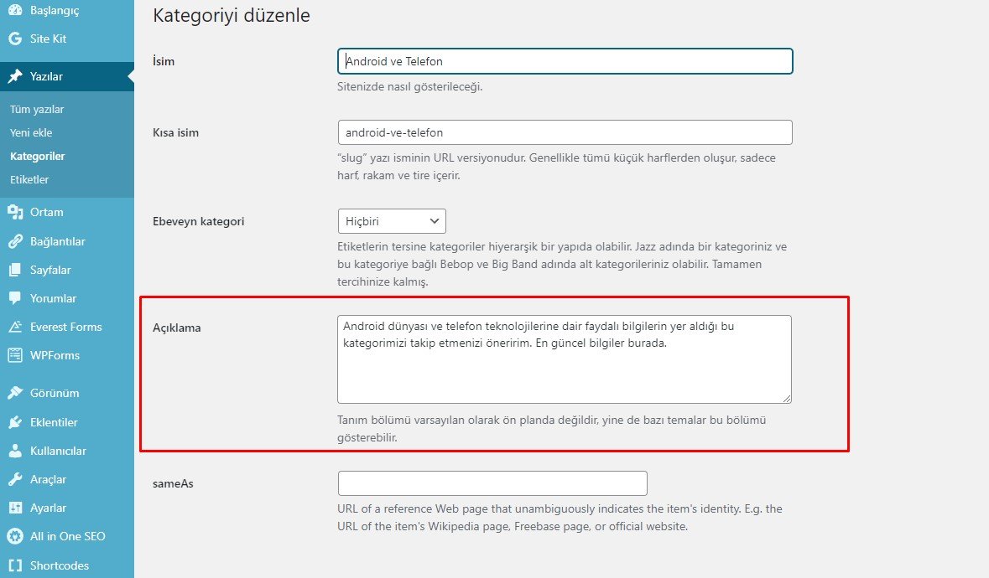Click the Everest Forms mountain icon
This screenshot has height=578, width=989.
[x=15, y=327]
